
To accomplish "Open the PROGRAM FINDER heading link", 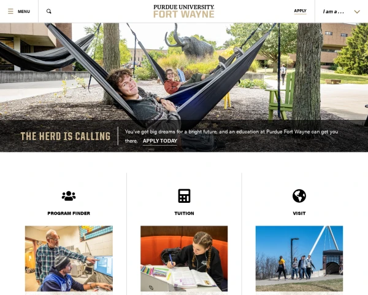I will pyautogui.click(x=69, y=213).
